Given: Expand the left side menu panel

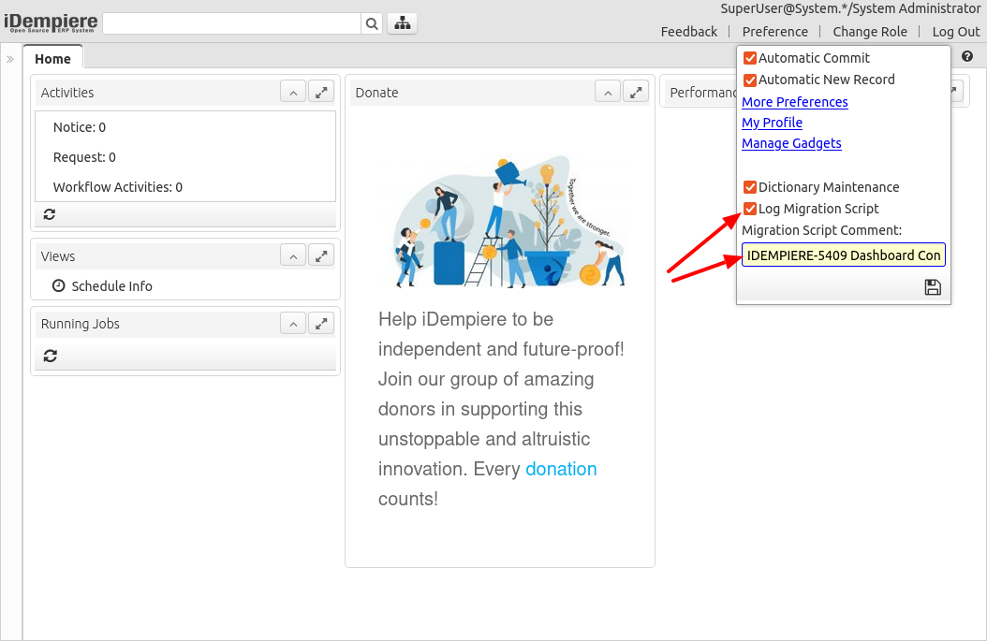Looking at the screenshot, I should (x=10, y=59).
